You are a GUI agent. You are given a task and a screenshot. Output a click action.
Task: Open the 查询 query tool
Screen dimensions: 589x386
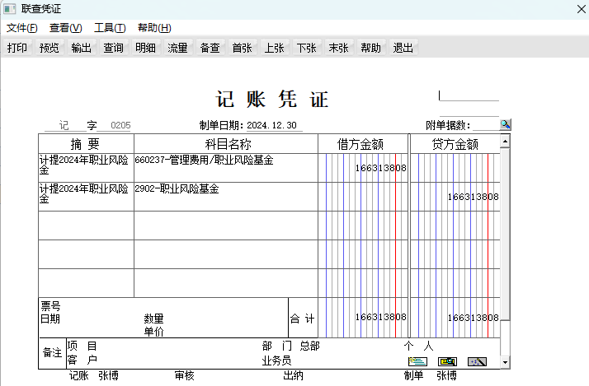[x=114, y=48]
